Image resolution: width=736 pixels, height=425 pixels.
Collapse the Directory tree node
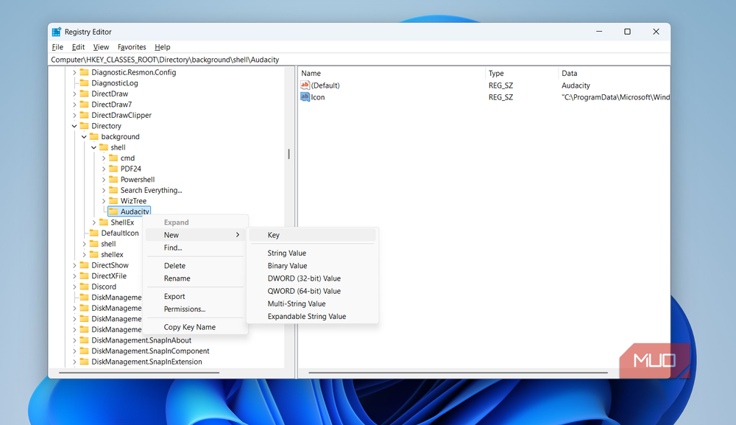pyautogui.click(x=74, y=126)
